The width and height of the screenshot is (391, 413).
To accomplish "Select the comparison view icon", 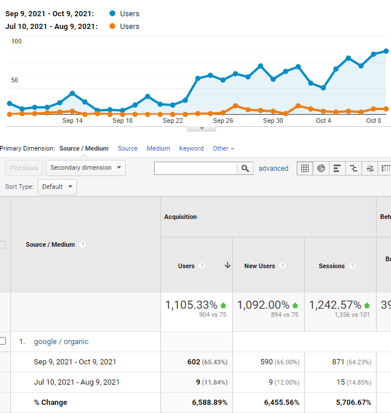I will [x=353, y=169].
